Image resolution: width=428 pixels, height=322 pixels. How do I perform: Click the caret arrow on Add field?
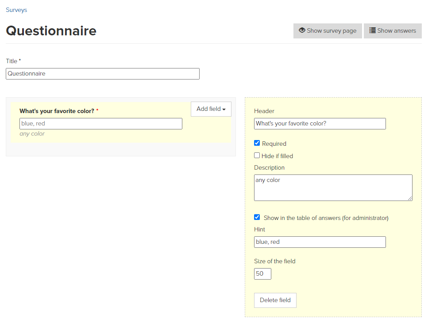(224, 110)
